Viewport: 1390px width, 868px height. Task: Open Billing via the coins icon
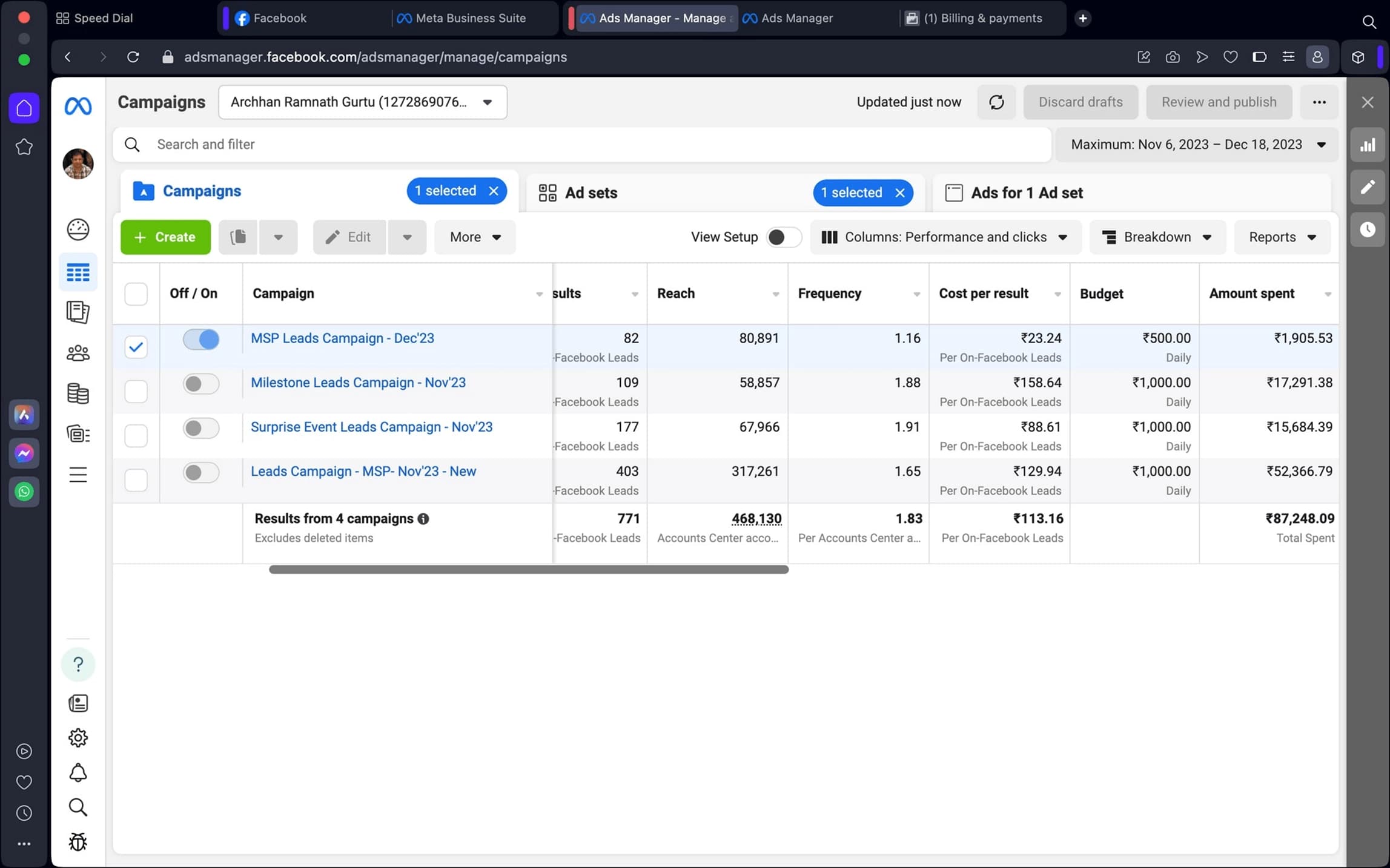(x=78, y=393)
